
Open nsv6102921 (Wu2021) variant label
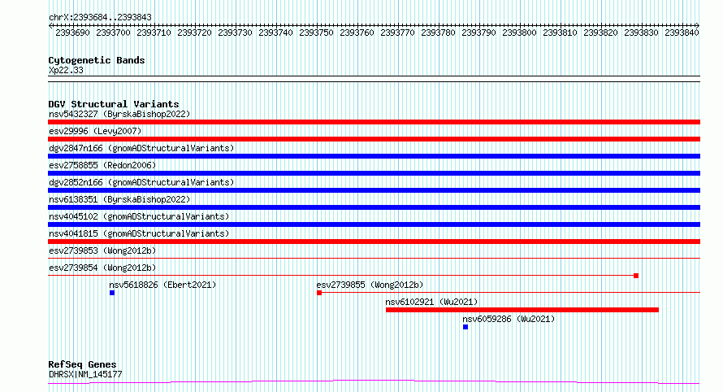[x=431, y=302]
